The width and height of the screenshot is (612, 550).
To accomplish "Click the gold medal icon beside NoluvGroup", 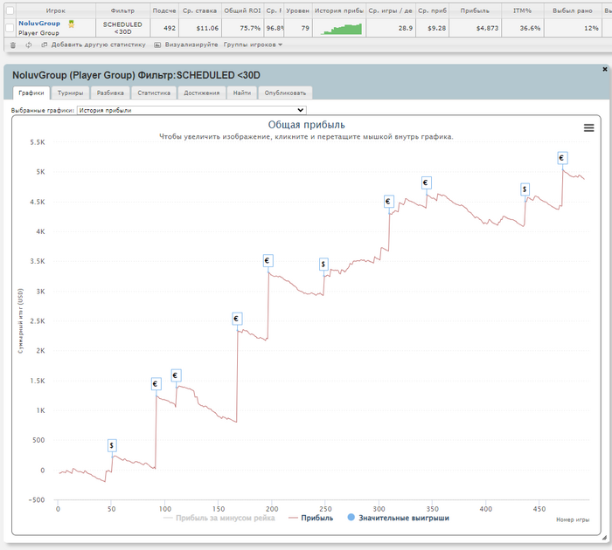I will (x=72, y=24).
